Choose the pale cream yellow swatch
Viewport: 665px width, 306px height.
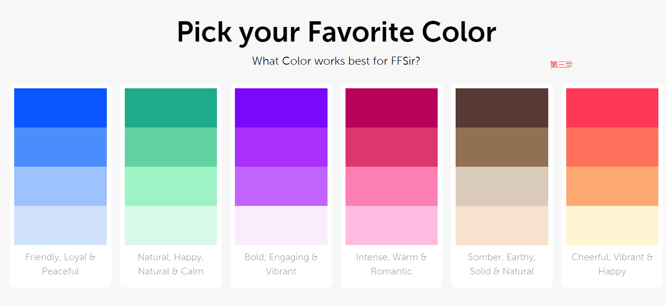coord(612,225)
